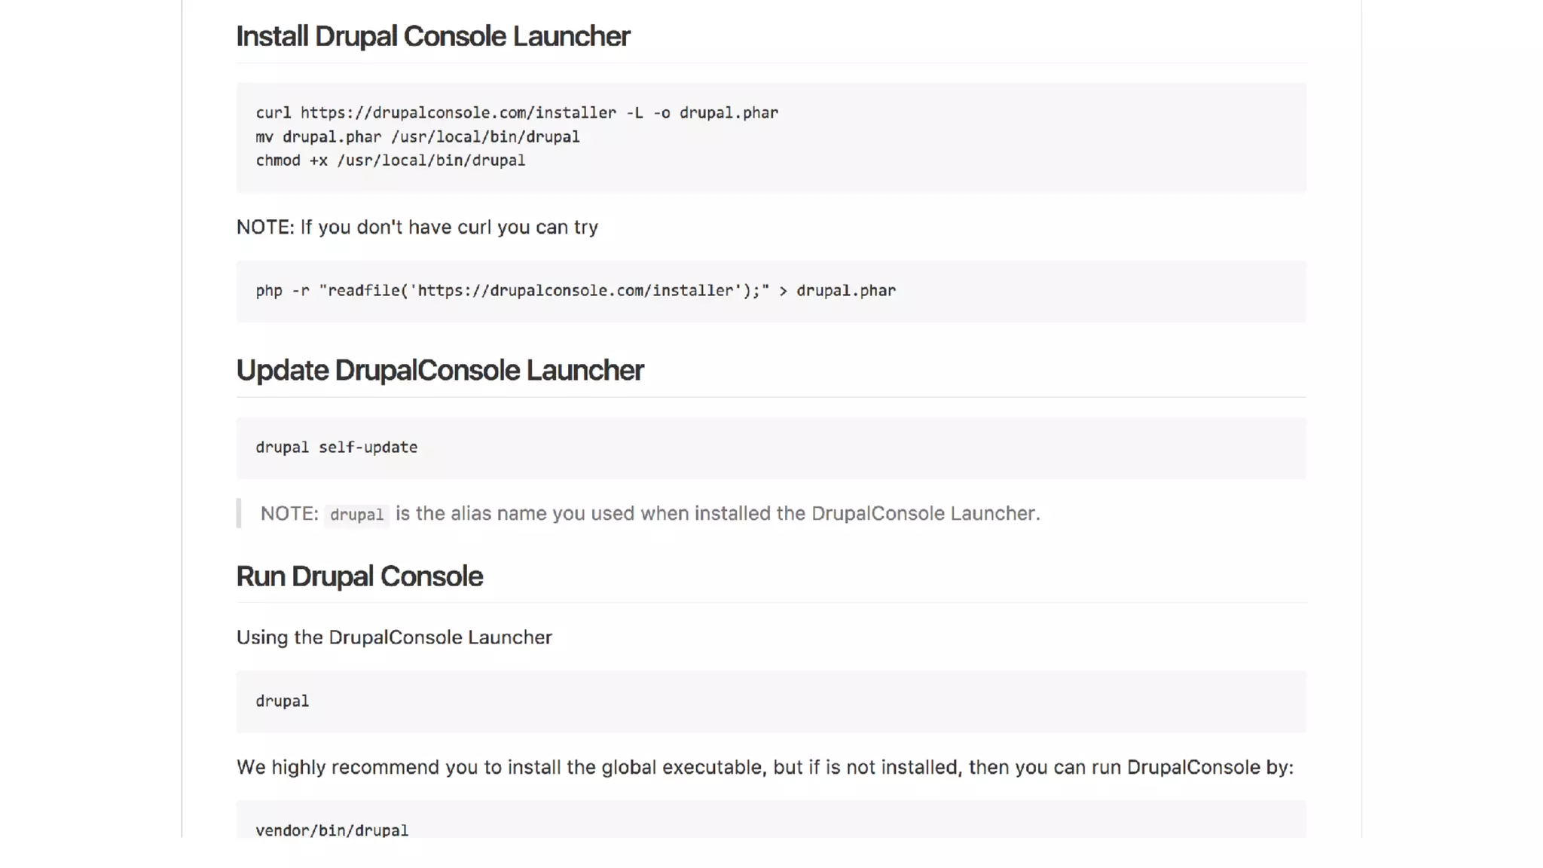Click the "vendor/bin/drupal" command

[332, 830]
